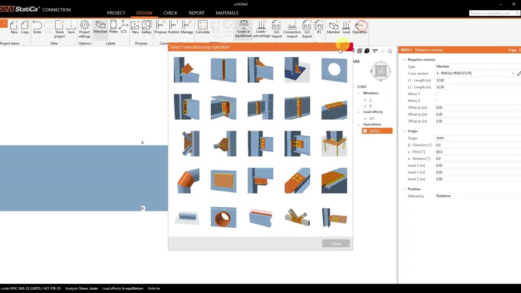Open Project settings

tap(84, 29)
